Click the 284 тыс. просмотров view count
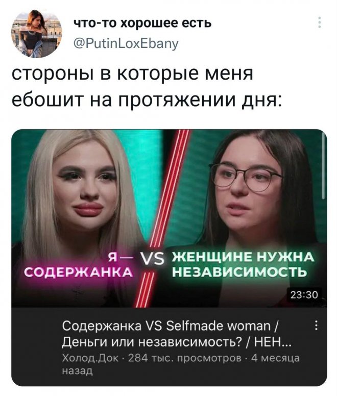The image size is (337, 396). 185,358
